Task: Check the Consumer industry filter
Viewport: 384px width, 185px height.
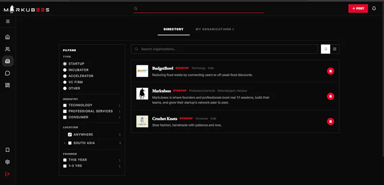Action: click(65, 117)
